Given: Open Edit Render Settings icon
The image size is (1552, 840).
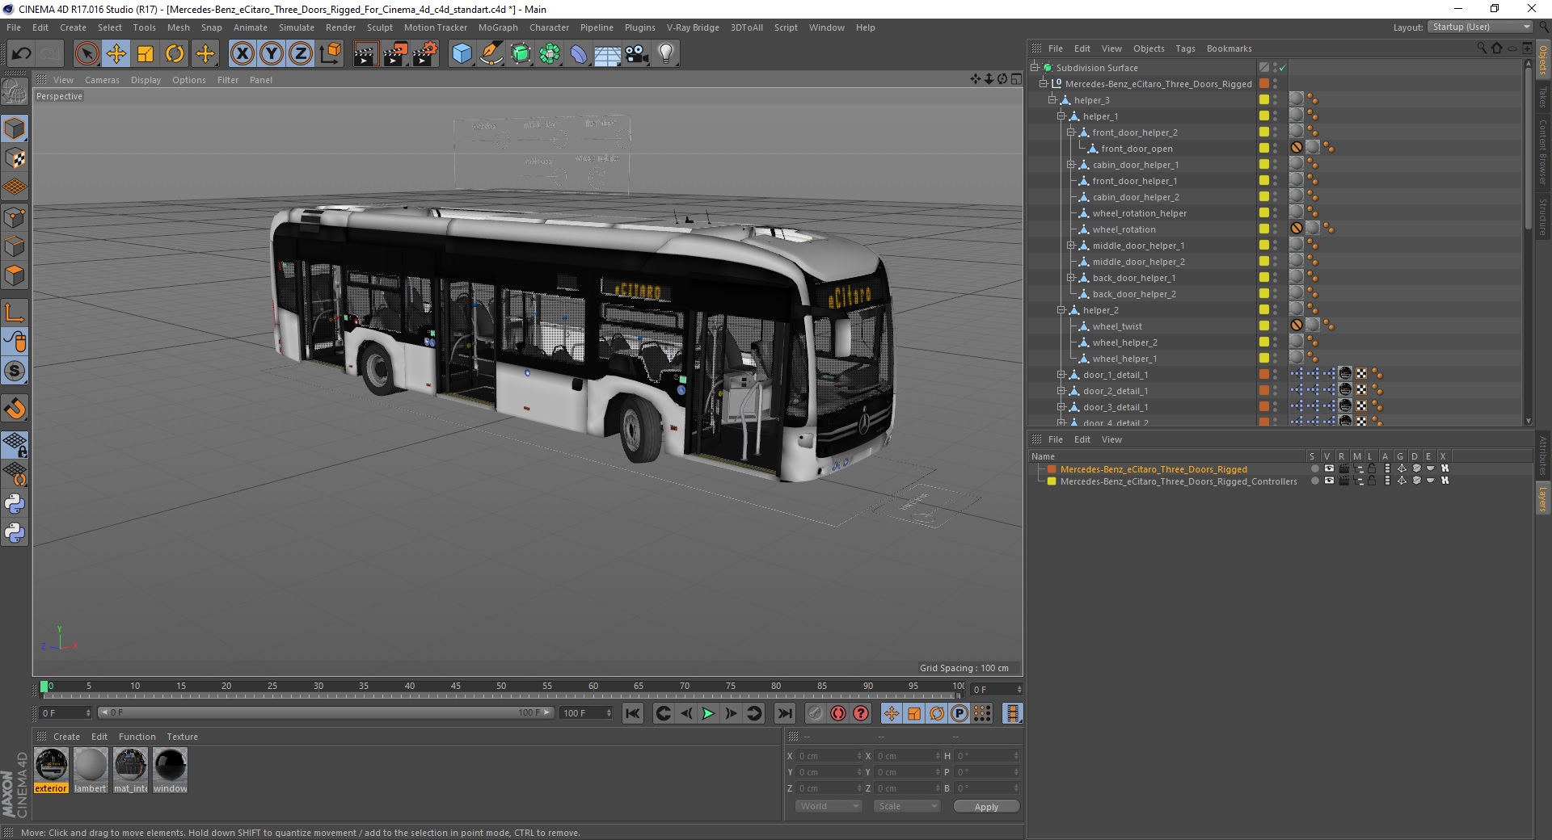Looking at the screenshot, I should [425, 54].
